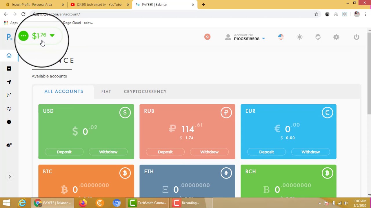Screen dimensions: 371x208
Task: Open the History clock sidebar icon
Action: [9, 122]
